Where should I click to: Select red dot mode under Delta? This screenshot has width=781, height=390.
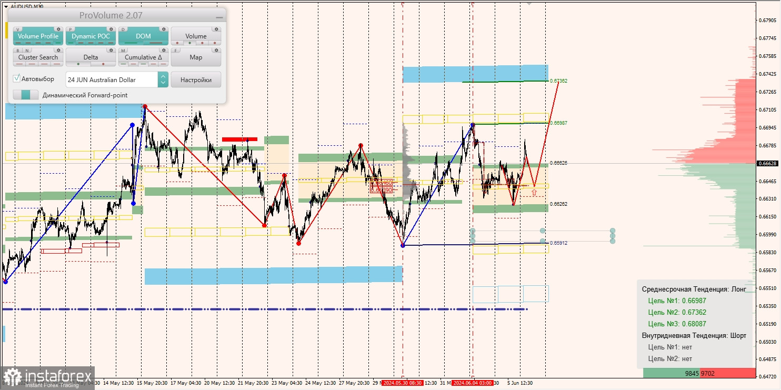click(x=103, y=64)
